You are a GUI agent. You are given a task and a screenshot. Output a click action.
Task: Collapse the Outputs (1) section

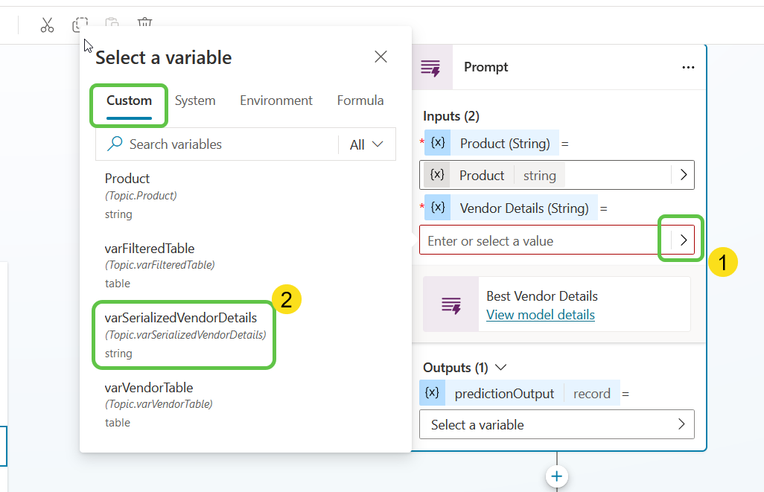click(501, 368)
